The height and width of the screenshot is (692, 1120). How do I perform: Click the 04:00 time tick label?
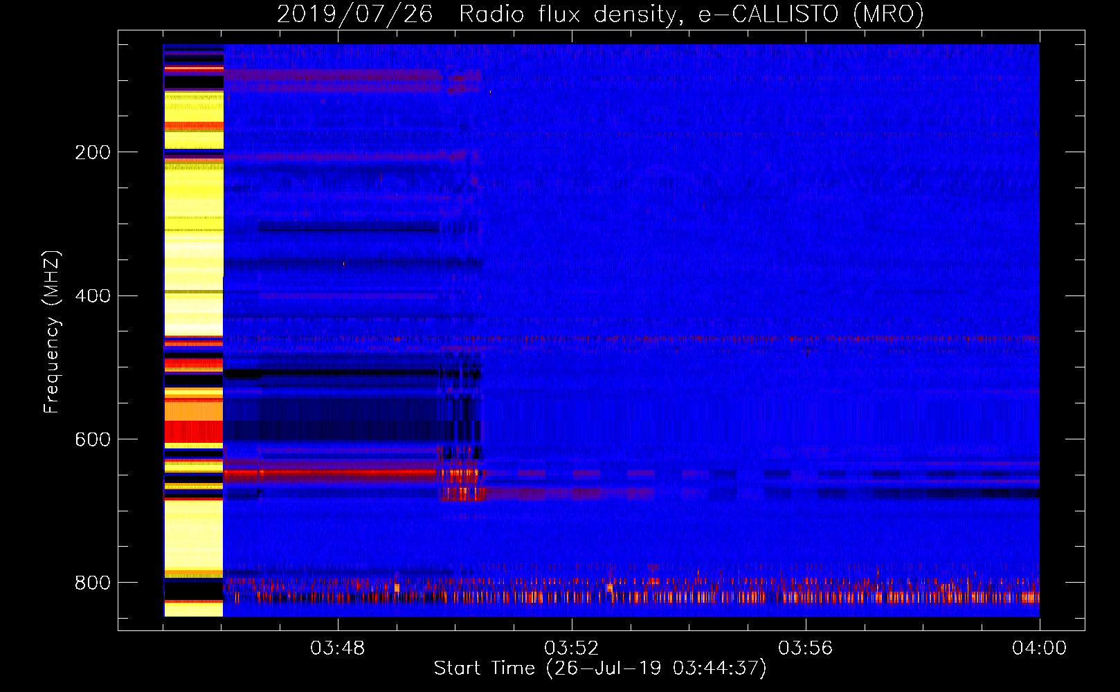coord(1039,648)
